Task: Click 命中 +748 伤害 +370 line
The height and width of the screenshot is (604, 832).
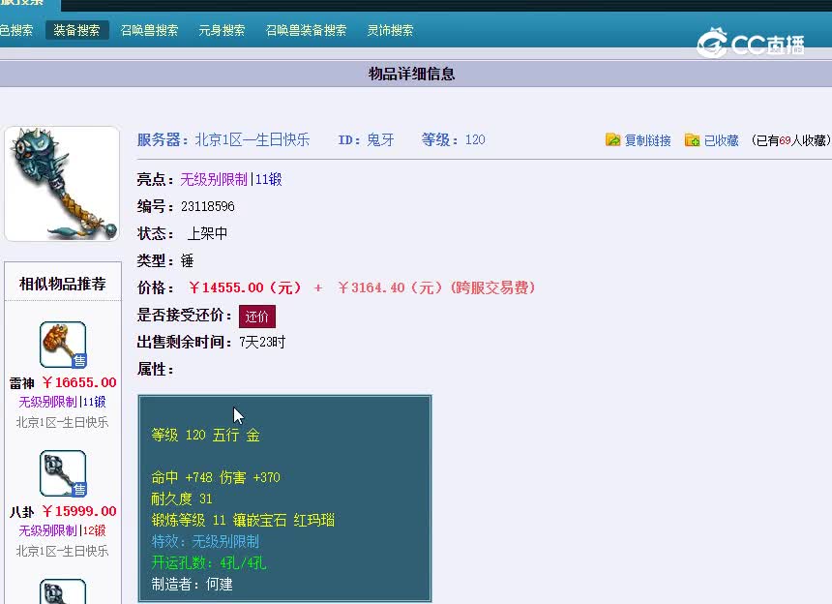Action: click(x=216, y=477)
